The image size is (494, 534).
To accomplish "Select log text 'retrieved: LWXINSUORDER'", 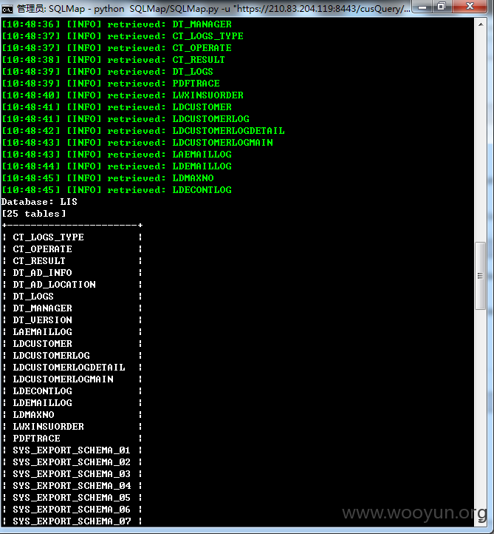I will click(176, 95).
